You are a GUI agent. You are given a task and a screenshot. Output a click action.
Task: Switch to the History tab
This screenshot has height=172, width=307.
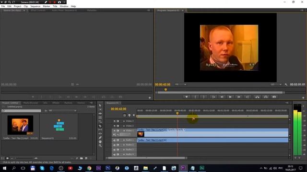81,103
